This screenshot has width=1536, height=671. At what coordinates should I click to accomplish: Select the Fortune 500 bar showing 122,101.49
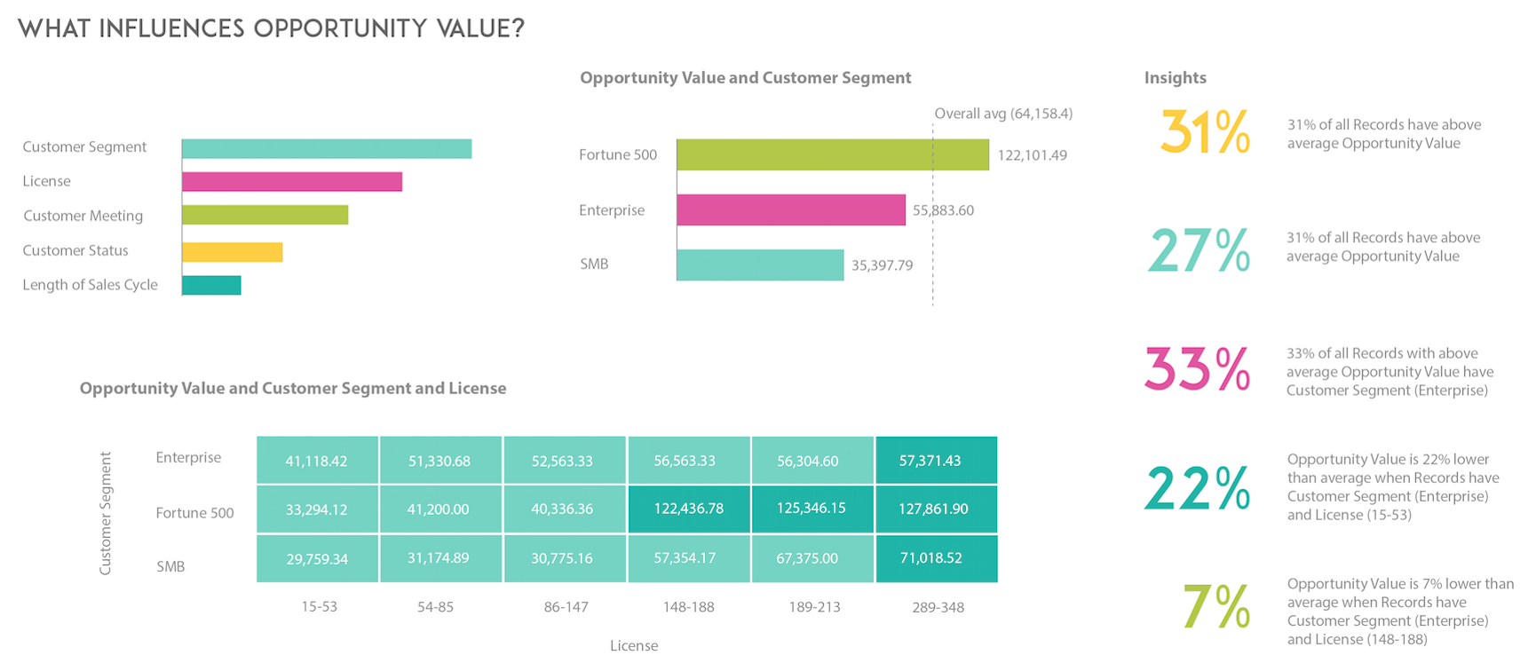click(x=832, y=154)
